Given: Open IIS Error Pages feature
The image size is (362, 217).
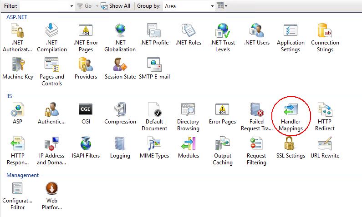Looking at the screenshot, I should [x=222, y=113].
